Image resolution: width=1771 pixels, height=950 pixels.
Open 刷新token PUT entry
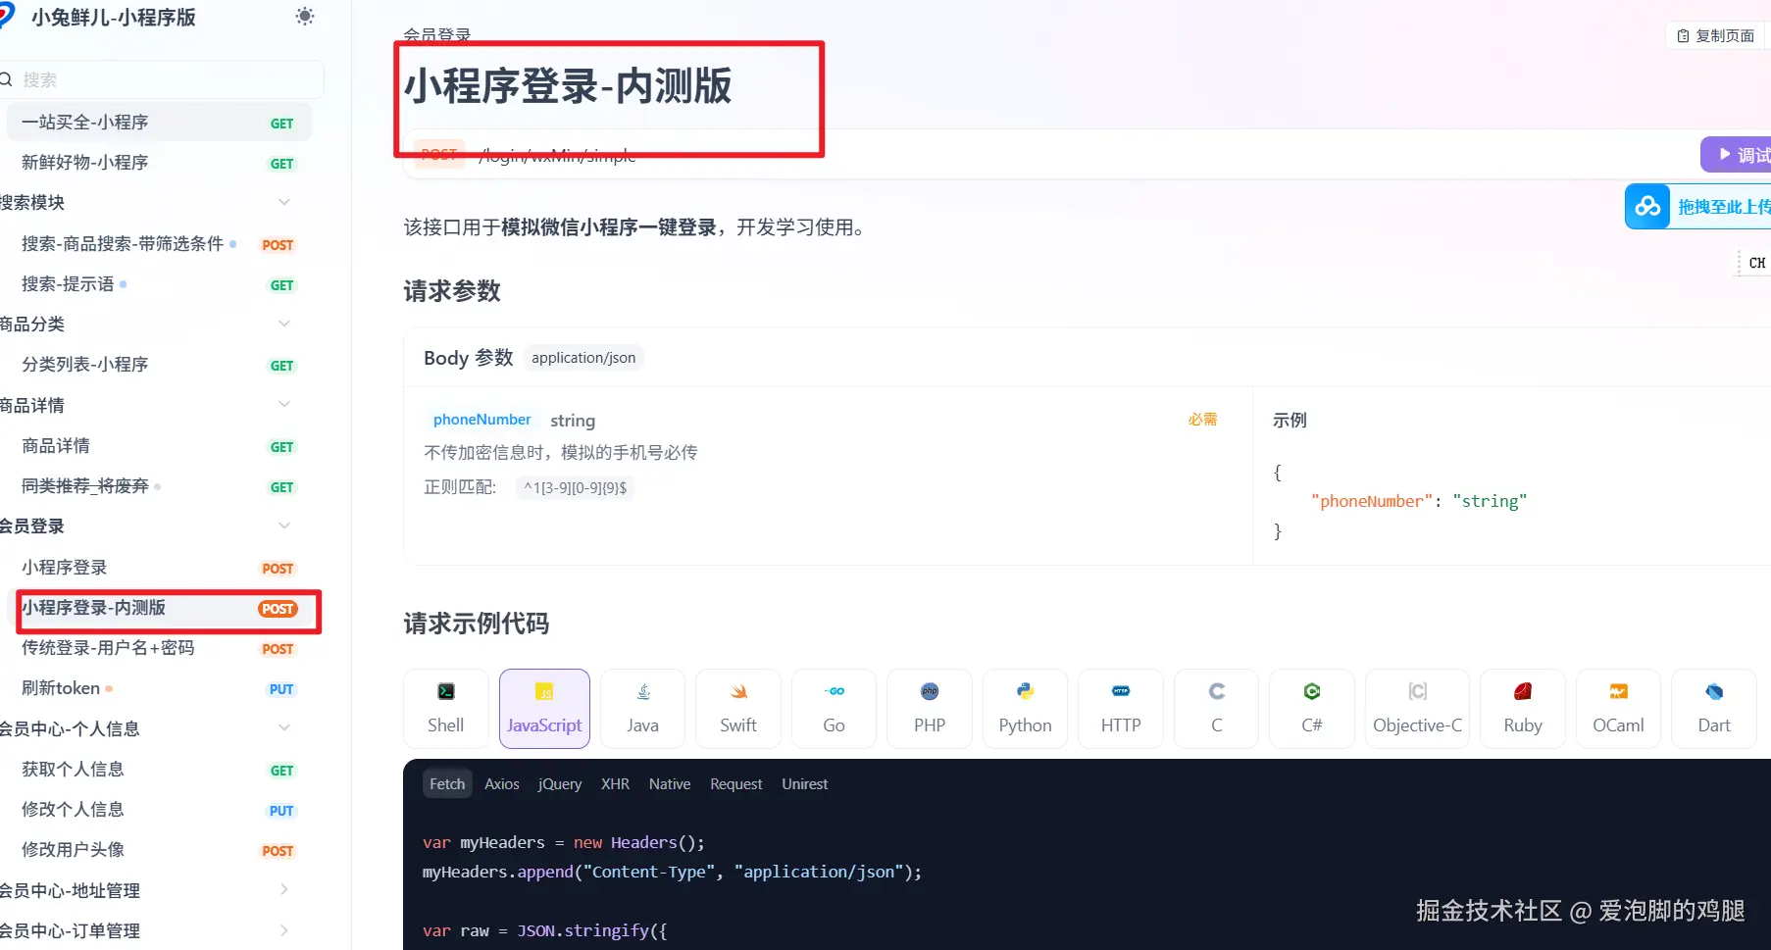159,688
